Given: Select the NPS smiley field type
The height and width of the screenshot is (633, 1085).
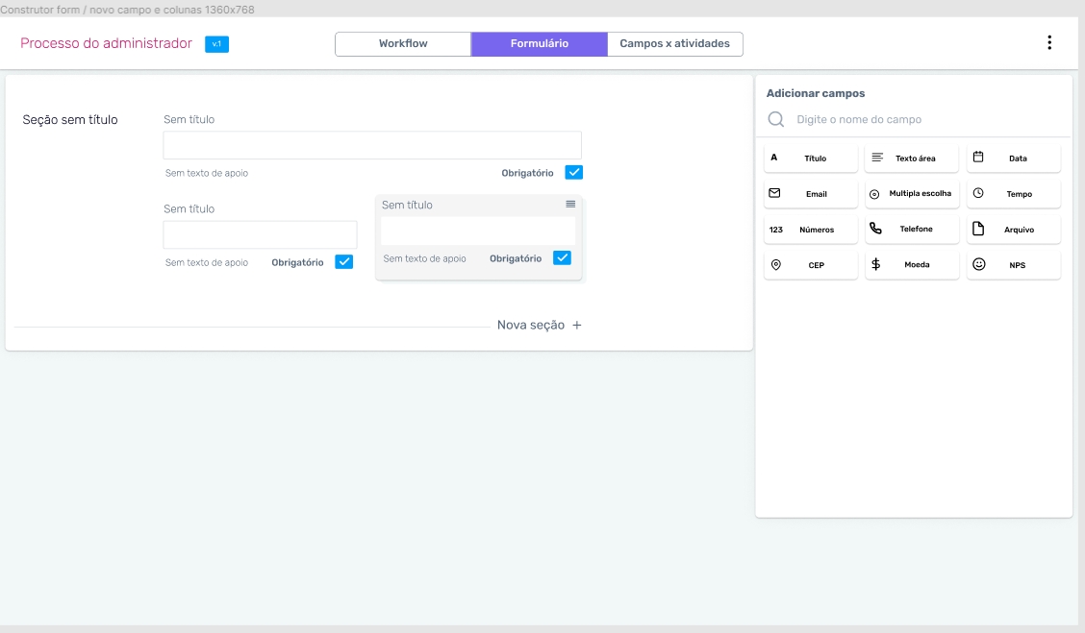Looking at the screenshot, I should (1014, 265).
